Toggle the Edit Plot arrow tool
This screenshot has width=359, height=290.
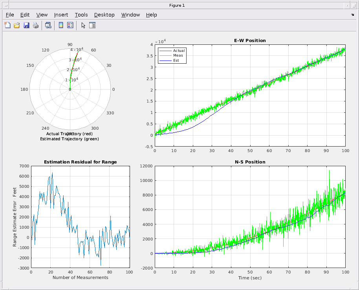[83, 26]
